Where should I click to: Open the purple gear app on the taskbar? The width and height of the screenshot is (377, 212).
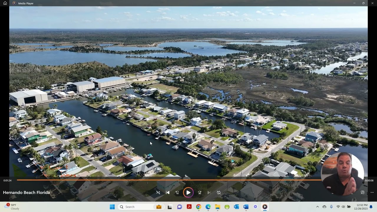coord(255,207)
